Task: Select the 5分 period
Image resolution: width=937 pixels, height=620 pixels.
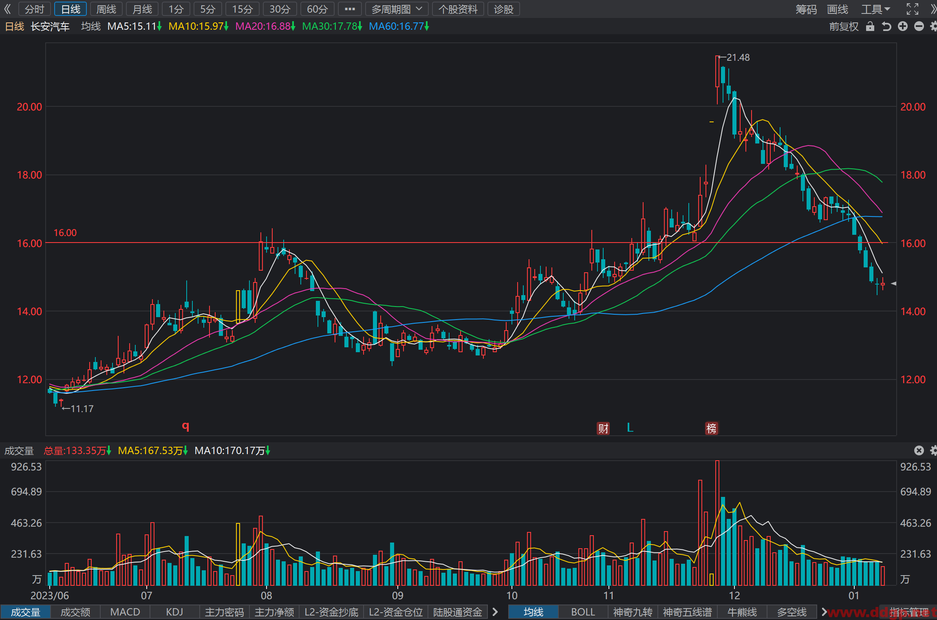Action: click(x=208, y=9)
